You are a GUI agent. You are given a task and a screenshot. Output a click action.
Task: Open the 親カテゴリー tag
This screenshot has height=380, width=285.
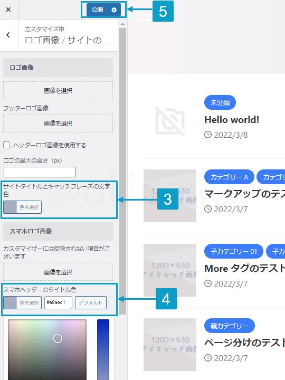(x=230, y=326)
